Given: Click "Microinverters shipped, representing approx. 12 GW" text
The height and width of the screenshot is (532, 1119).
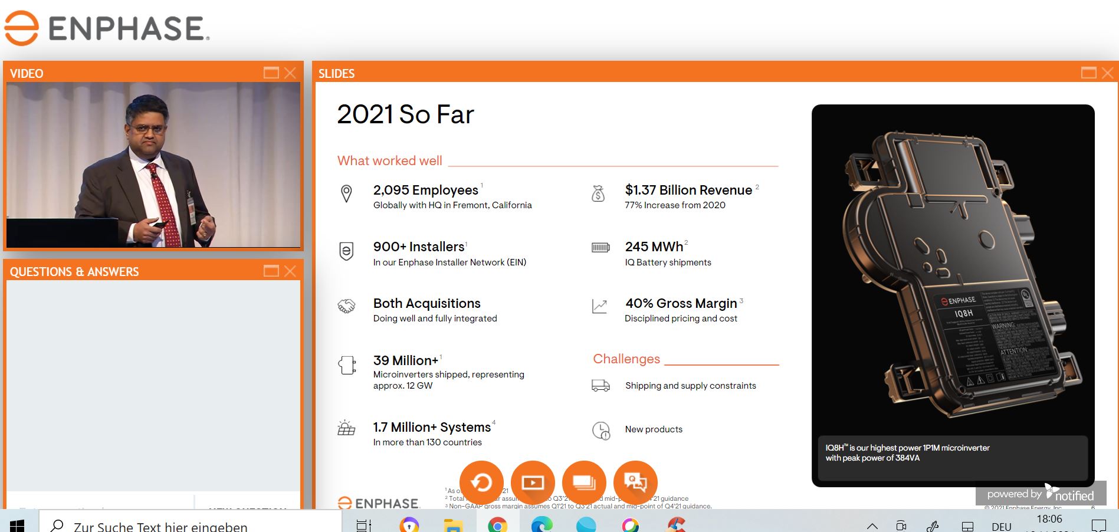Looking at the screenshot, I should 449,380.
